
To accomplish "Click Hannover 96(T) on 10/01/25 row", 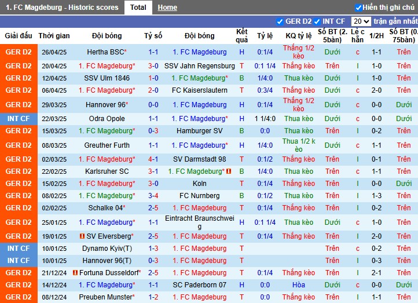I will tap(107, 261).
